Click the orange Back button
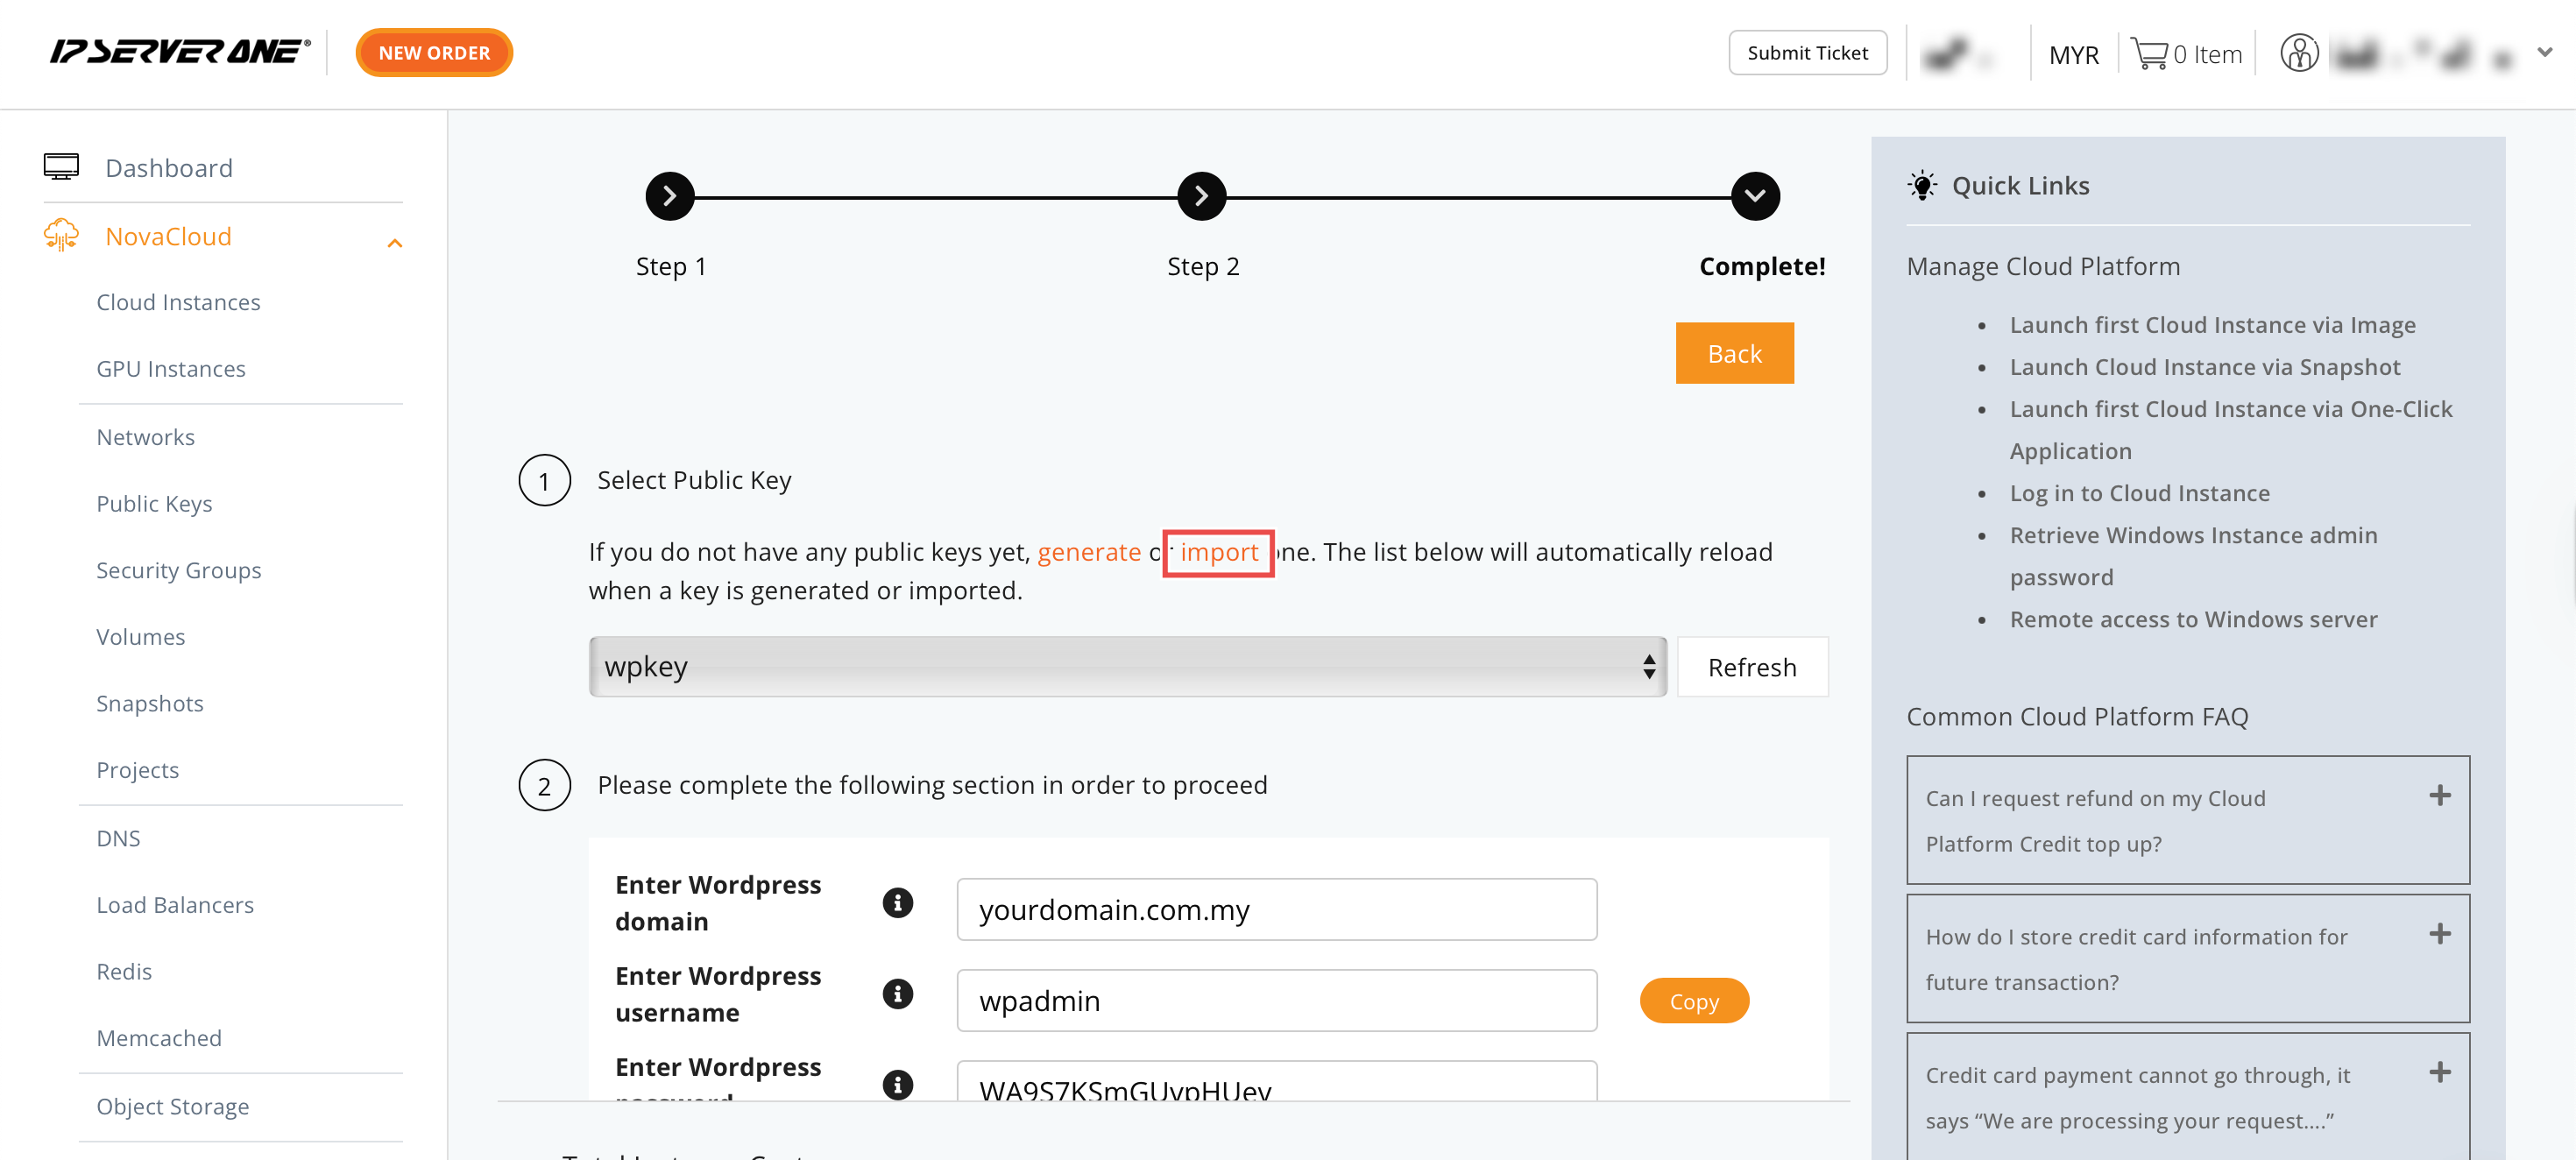Screen dimensions: 2576x1160 (1734, 353)
